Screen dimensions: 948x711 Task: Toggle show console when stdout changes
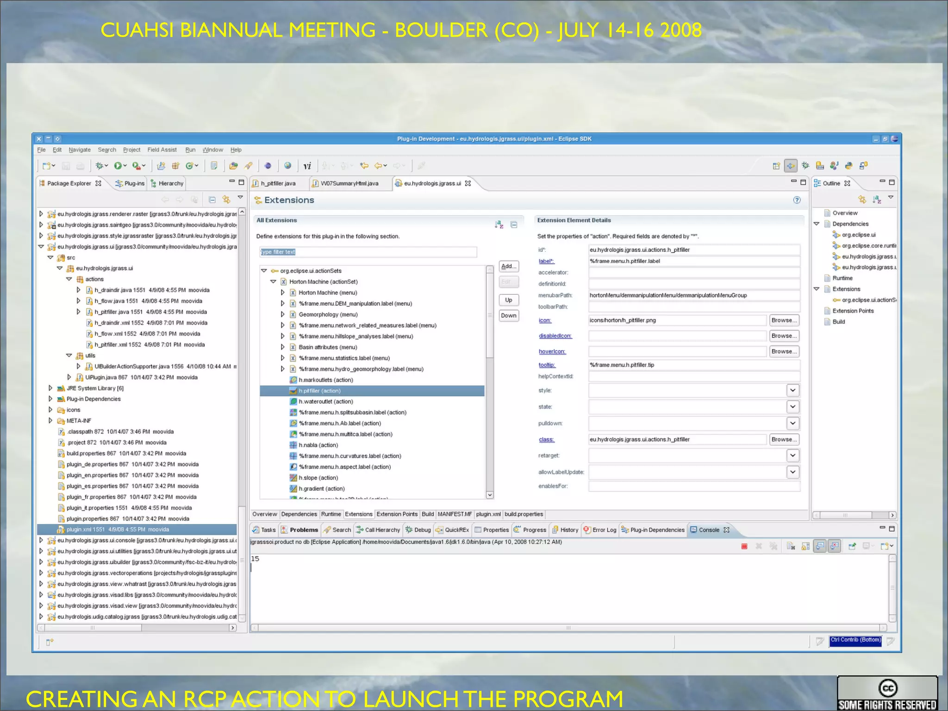(820, 546)
